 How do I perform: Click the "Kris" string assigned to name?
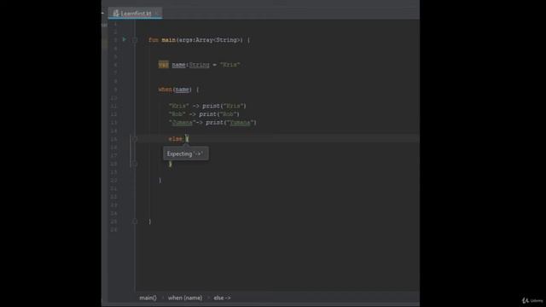229,65
